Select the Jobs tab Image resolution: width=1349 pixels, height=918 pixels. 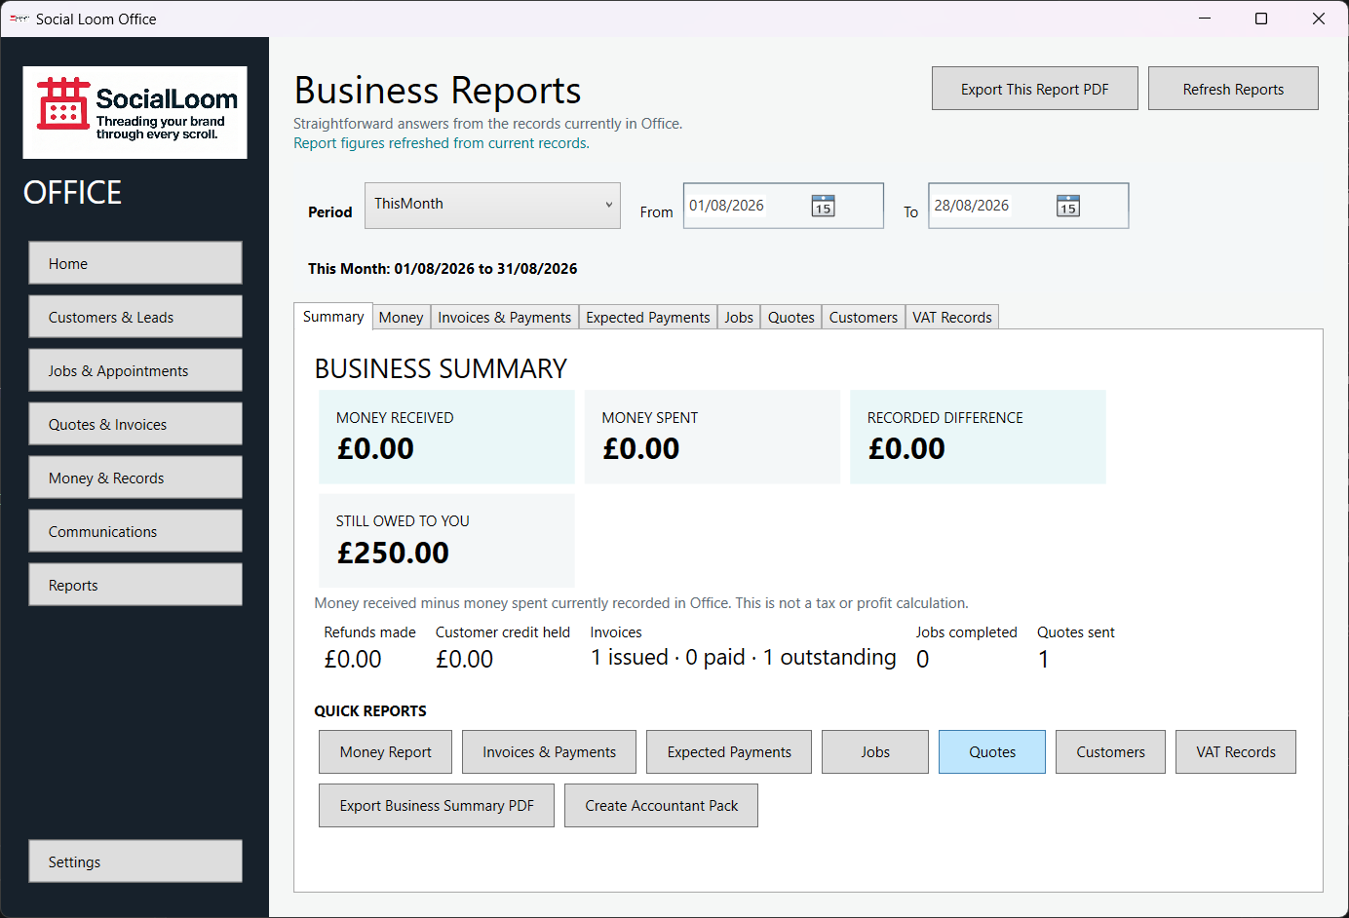tap(739, 318)
